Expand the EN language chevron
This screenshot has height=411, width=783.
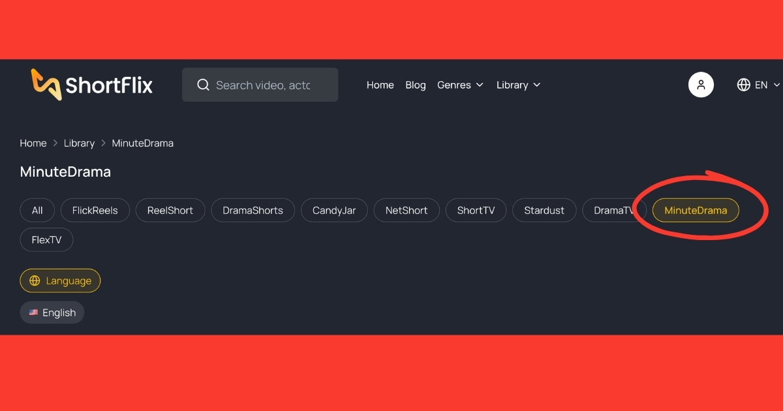[776, 85]
